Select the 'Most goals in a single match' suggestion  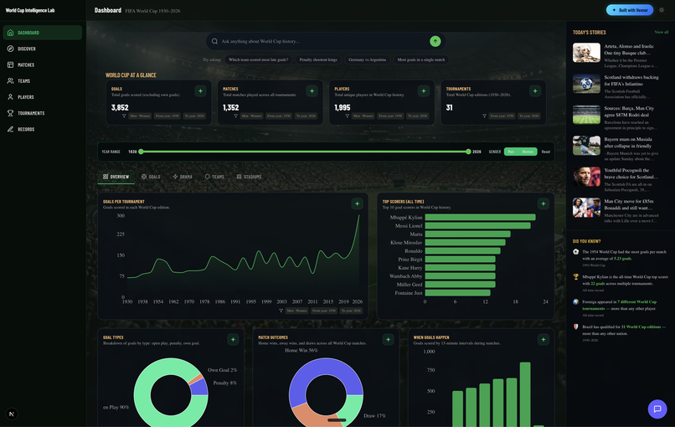point(421,59)
